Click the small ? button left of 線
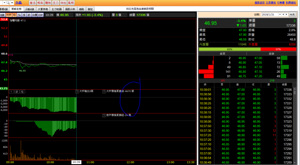Viewport: 300px width, 165px height. 11,92
